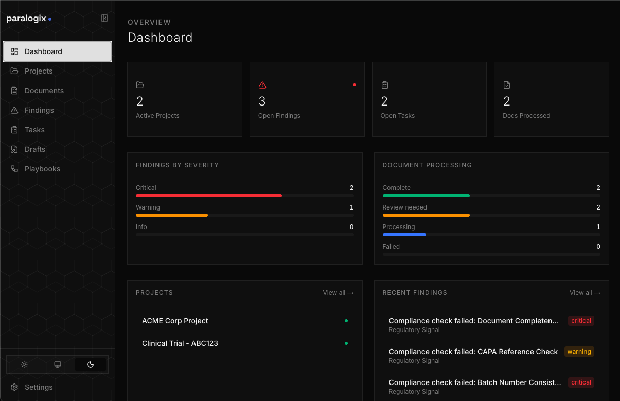
Task: Click View all link in Projects panel
Action: pos(338,293)
